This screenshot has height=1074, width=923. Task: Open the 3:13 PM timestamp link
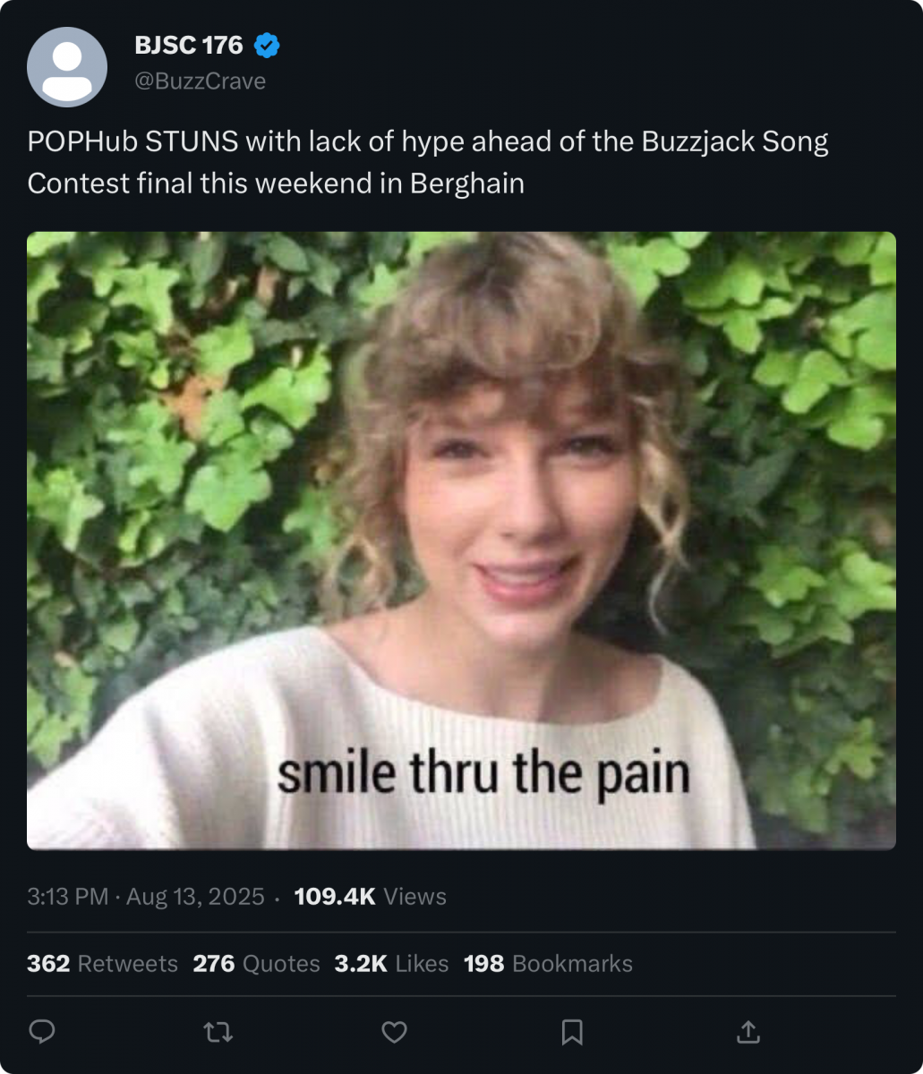(68, 896)
